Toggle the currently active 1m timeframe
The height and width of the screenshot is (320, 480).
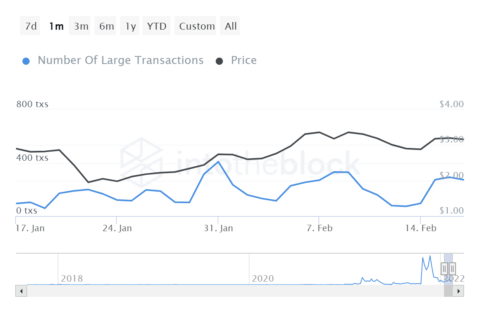56,26
